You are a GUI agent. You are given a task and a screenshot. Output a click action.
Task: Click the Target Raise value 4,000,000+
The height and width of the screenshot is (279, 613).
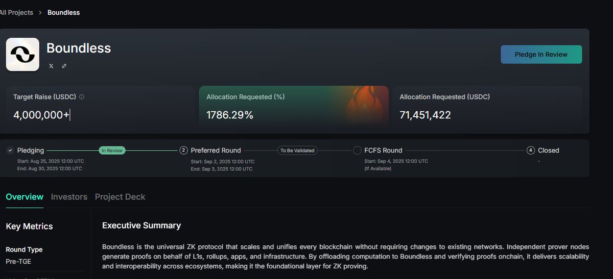click(x=41, y=115)
